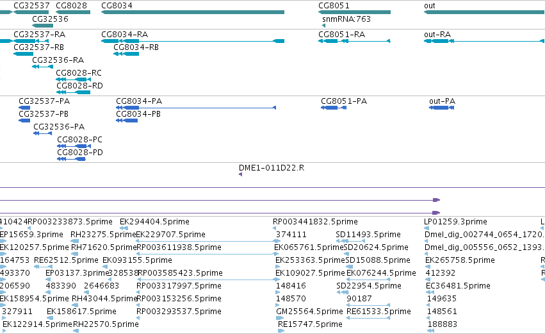Viewport: 545px width, 334px height.
Task: Select the out-RA transcript
Action: point(484,41)
